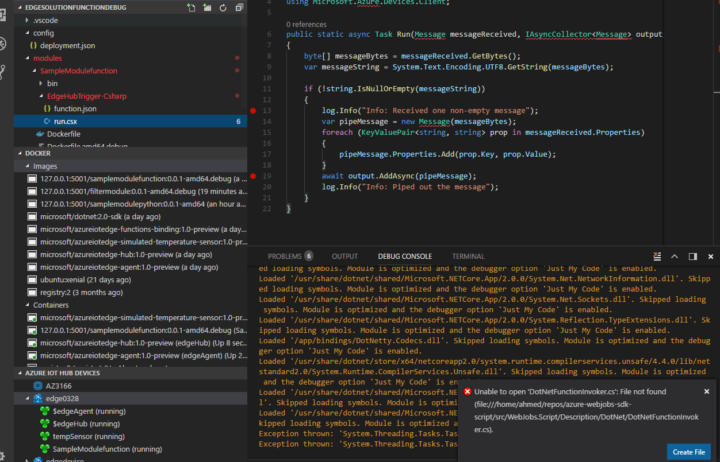Collapse all folders in Explorer

tap(239, 7)
